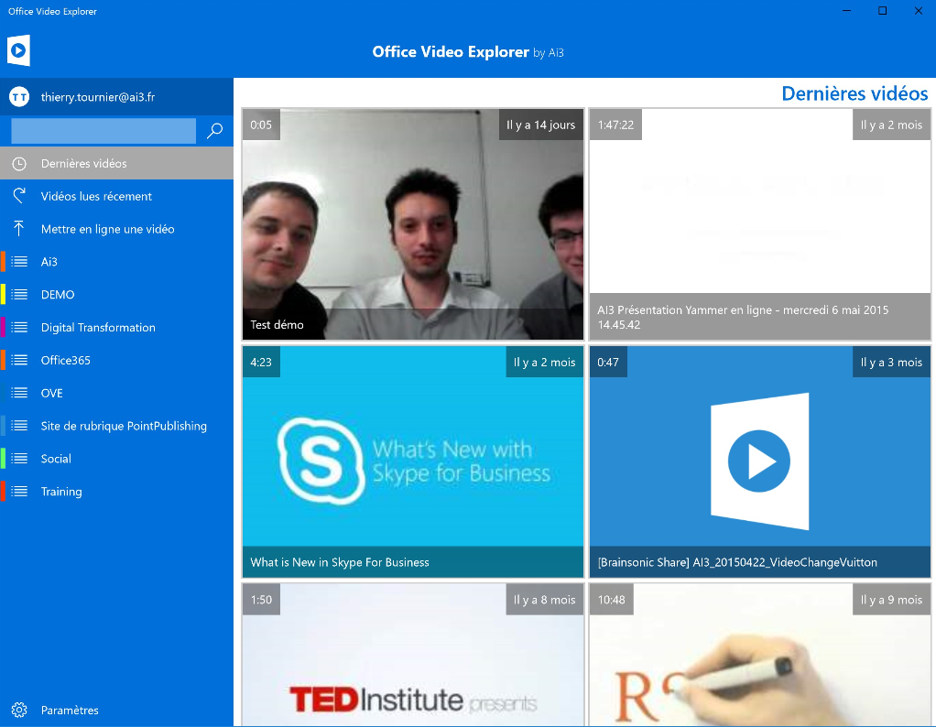Go to the Office365 channel
This screenshot has height=727, width=936.
(x=65, y=361)
